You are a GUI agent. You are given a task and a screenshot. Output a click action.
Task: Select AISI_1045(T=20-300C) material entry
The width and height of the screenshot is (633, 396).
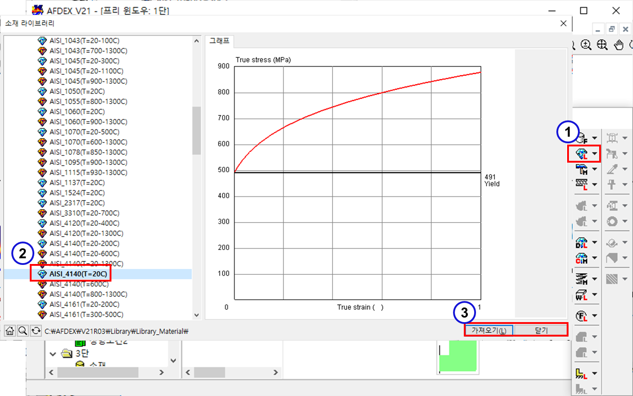tap(84, 61)
